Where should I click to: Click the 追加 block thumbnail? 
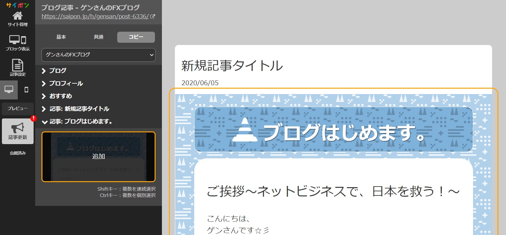pos(99,157)
